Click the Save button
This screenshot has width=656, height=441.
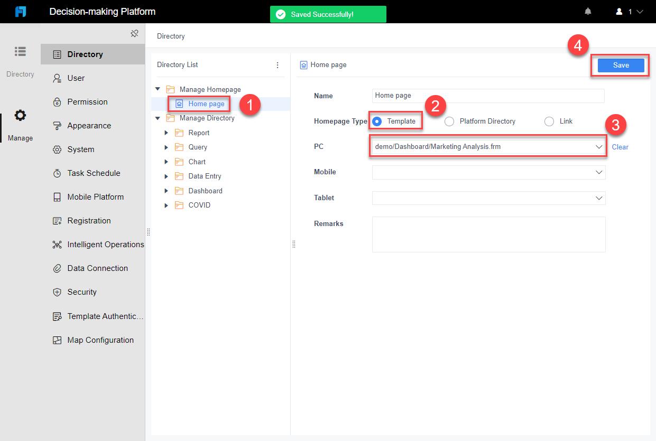[x=620, y=65]
